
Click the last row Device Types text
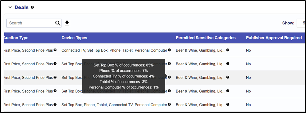(x=114, y=105)
